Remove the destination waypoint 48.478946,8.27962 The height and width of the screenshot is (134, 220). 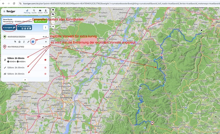click(x=46, y=47)
